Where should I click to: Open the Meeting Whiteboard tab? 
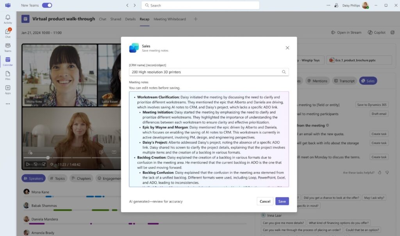click(x=170, y=19)
